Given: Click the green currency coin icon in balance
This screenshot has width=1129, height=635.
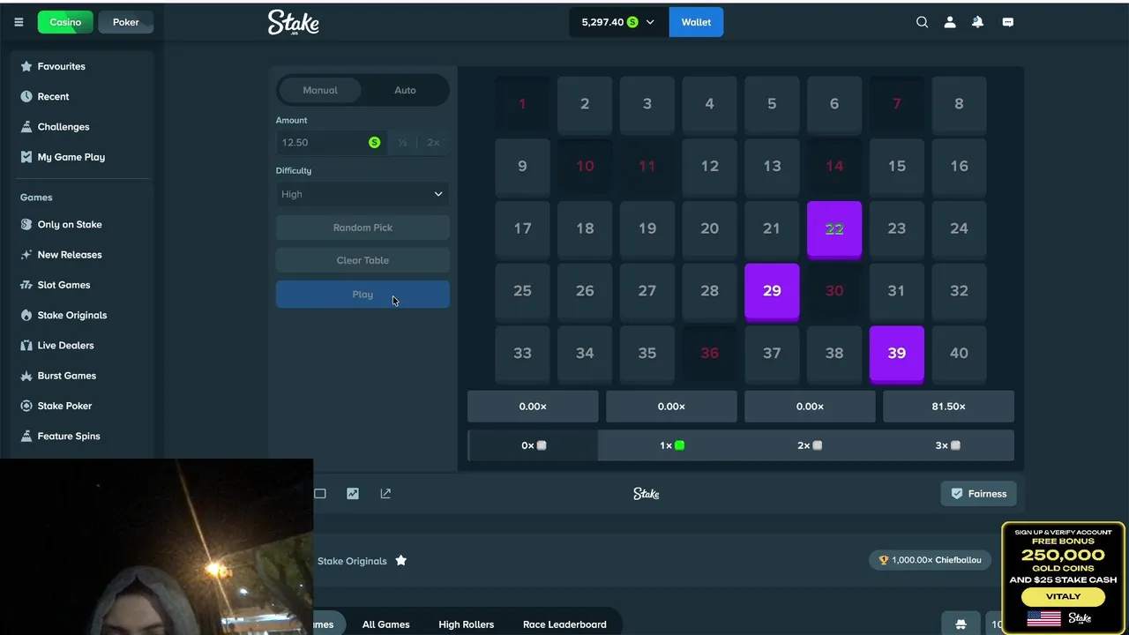Looking at the screenshot, I should click(632, 22).
